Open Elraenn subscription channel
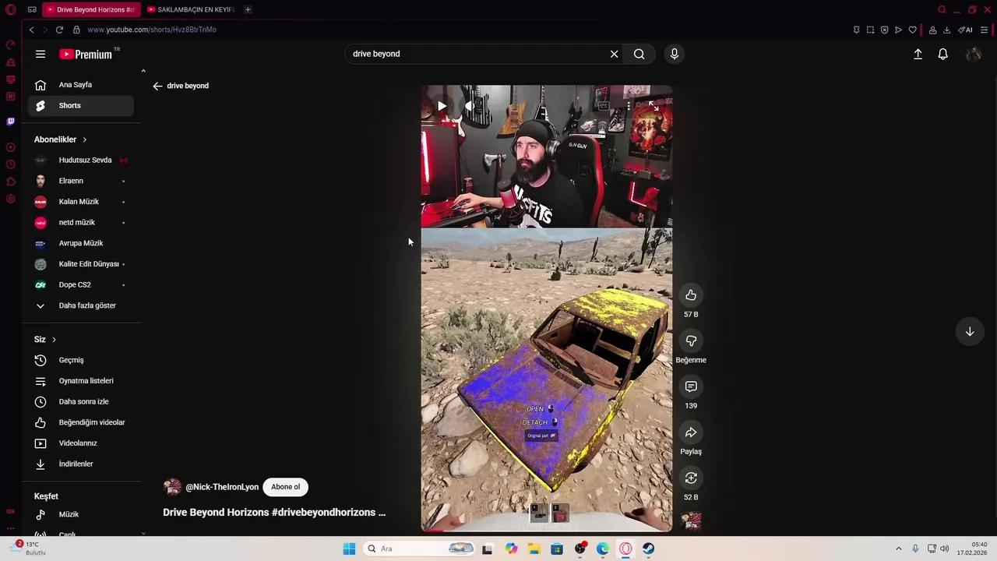 [81, 181]
